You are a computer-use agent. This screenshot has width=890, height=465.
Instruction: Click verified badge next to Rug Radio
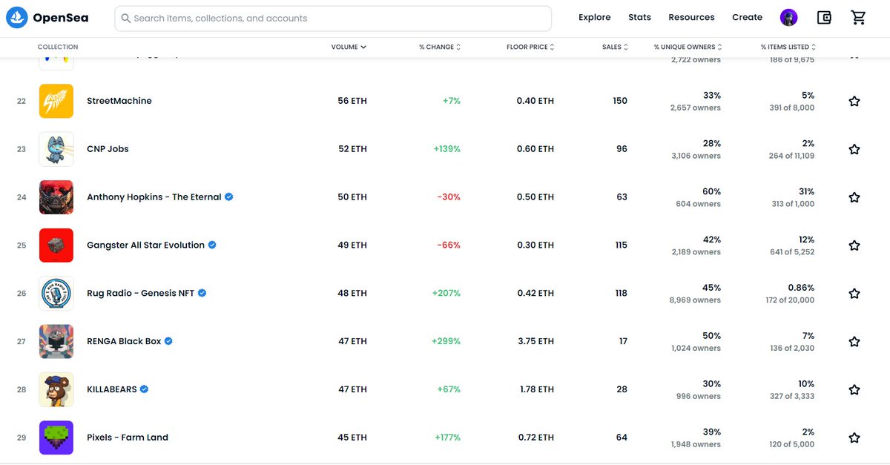202,293
